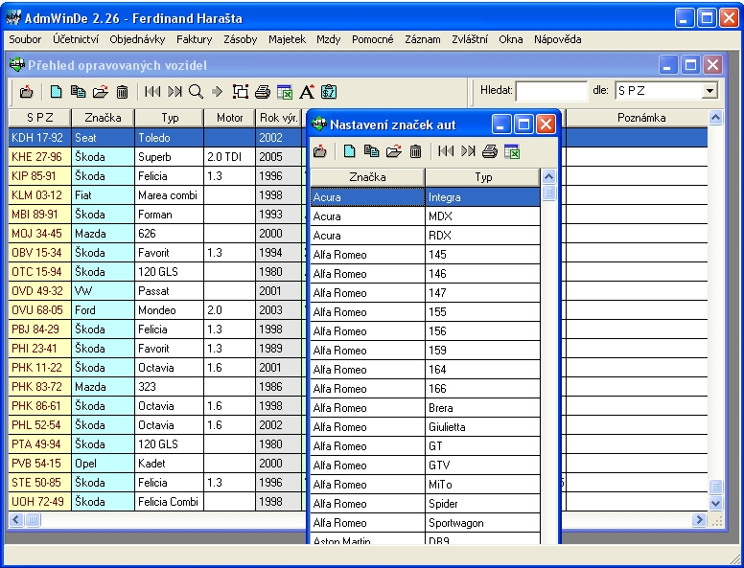744x568 pixels.
Task: Select the Felicia Combi cell
Action: click(170, 502)
